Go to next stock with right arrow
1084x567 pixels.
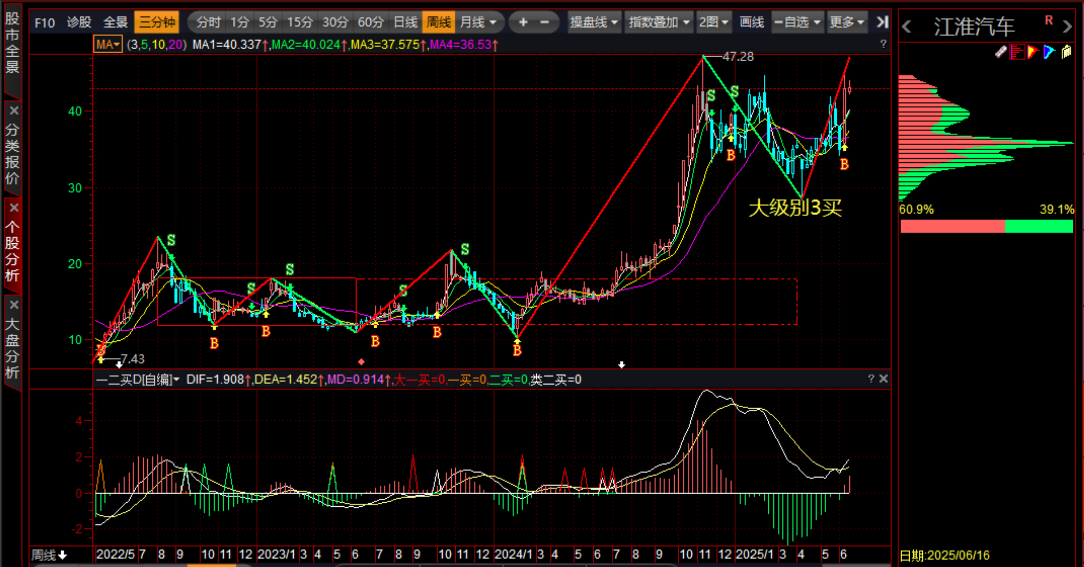[x=1067, y=27]
